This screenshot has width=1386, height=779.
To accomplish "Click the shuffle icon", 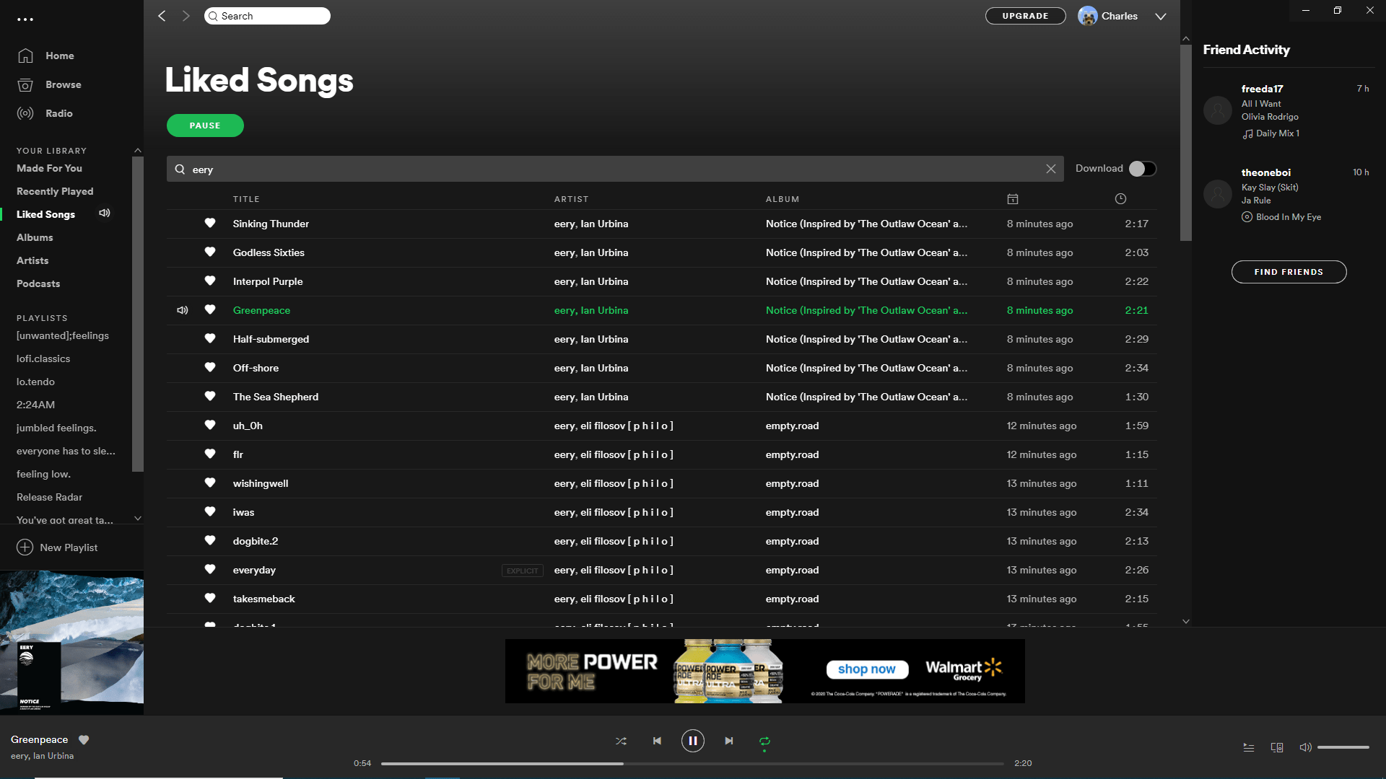I will click(x=621, y=741).
